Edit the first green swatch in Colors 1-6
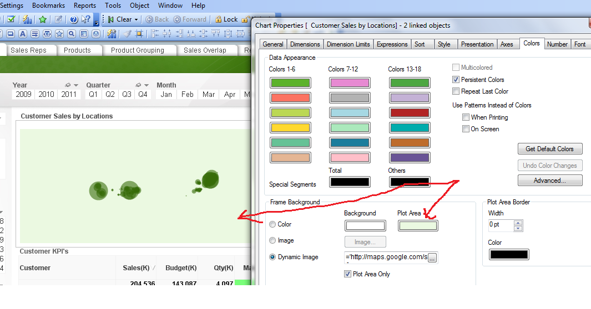 coord(291,83)
